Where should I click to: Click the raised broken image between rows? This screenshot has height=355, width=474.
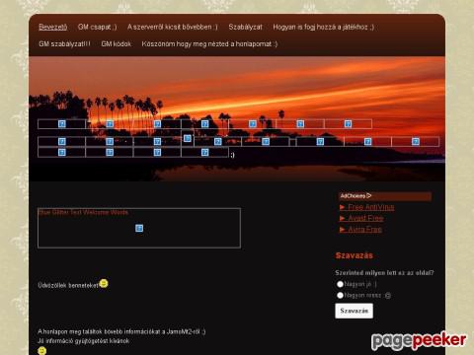pos(188,138)
